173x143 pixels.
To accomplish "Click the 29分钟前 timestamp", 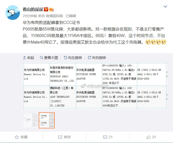I will pos(30,16).
